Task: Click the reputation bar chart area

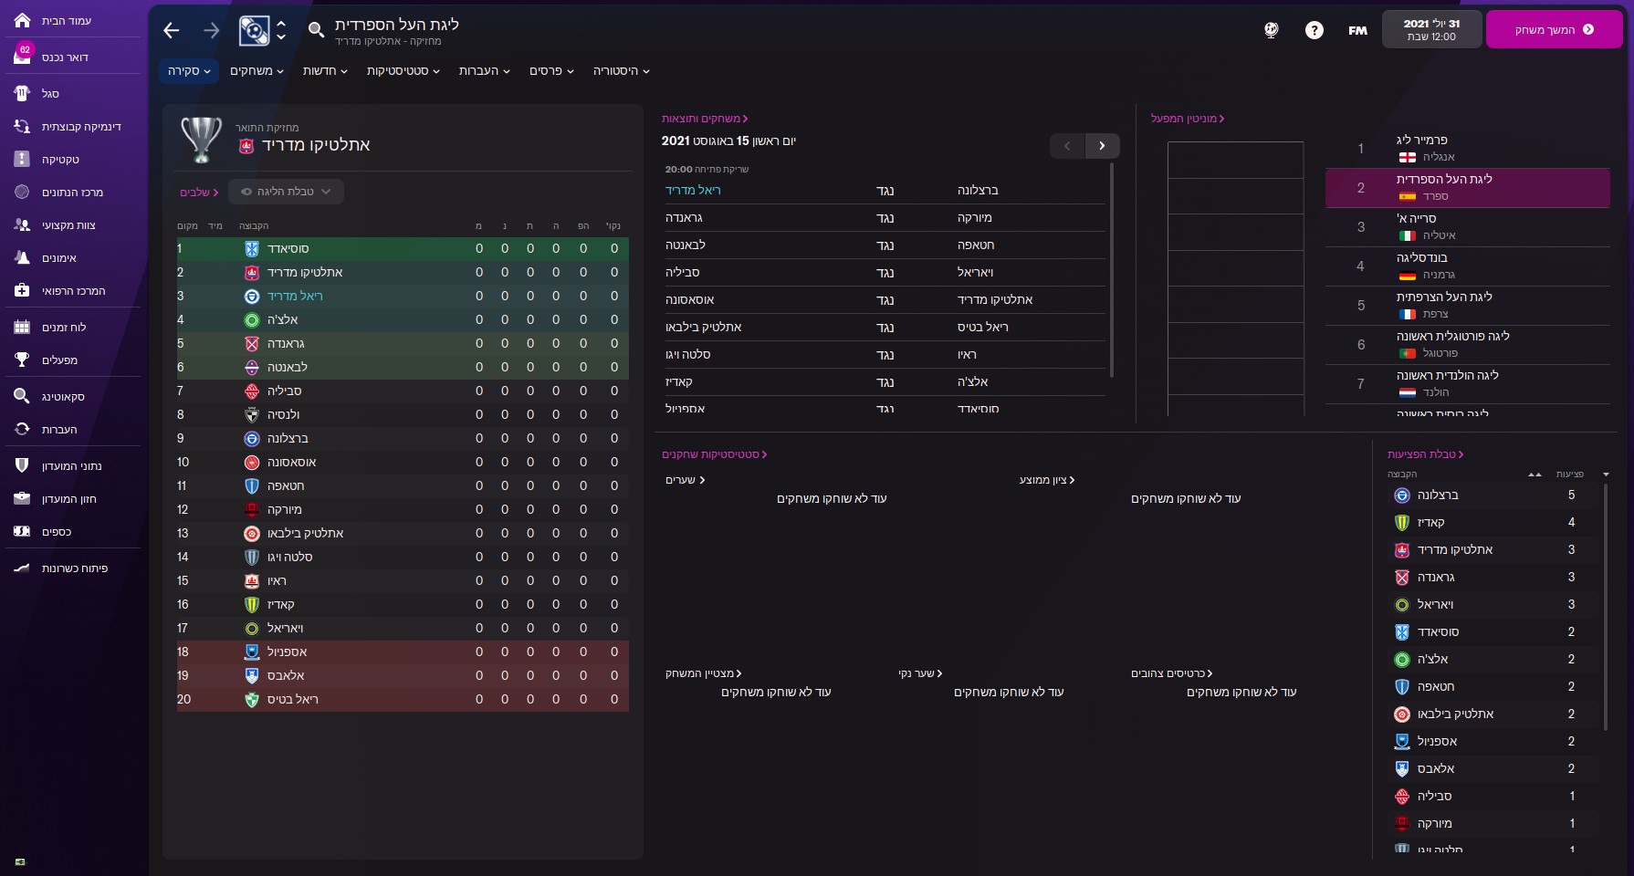Action: point(1235,278)
